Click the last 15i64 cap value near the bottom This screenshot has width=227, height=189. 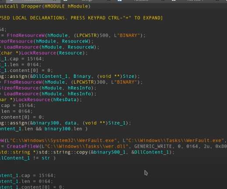pos(46,175)
